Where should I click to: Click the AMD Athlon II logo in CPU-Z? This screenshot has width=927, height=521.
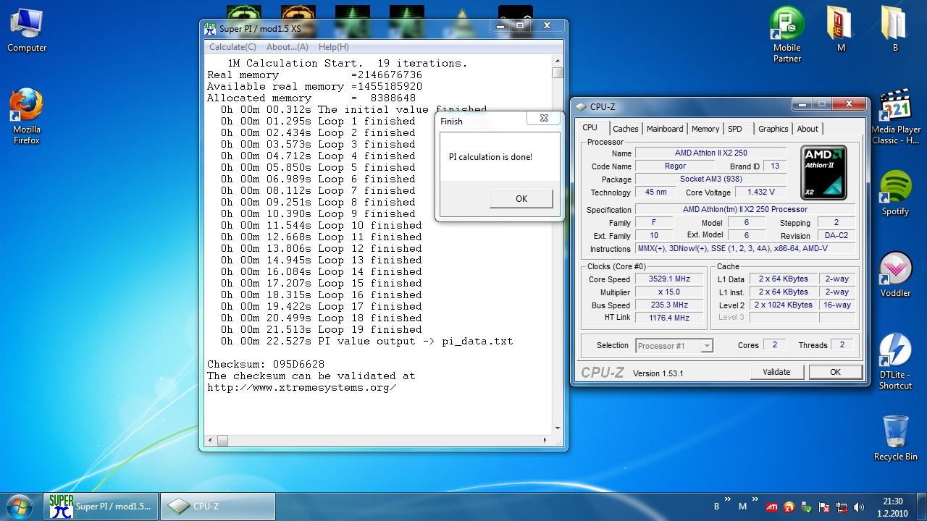click(x=824, y=172)
